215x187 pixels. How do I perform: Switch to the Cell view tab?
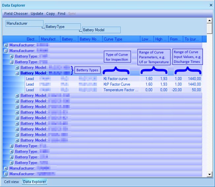(x=12, y=182)
